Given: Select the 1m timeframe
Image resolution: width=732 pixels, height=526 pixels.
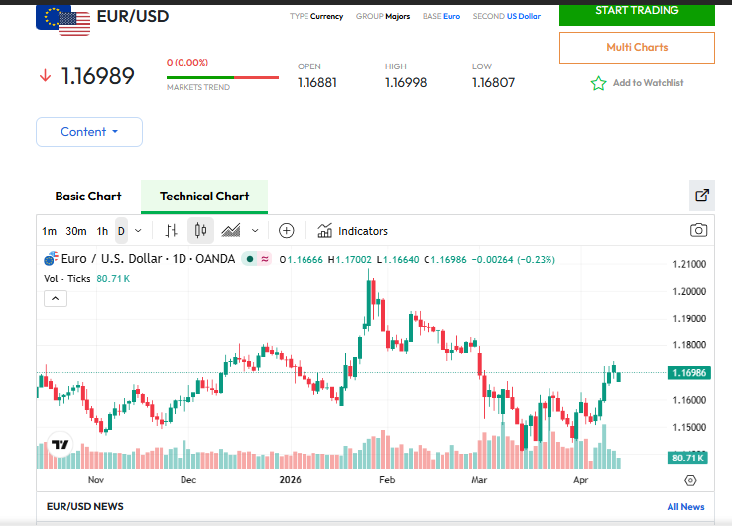Looking at the screenshot, I should click(x=49, y=231).
